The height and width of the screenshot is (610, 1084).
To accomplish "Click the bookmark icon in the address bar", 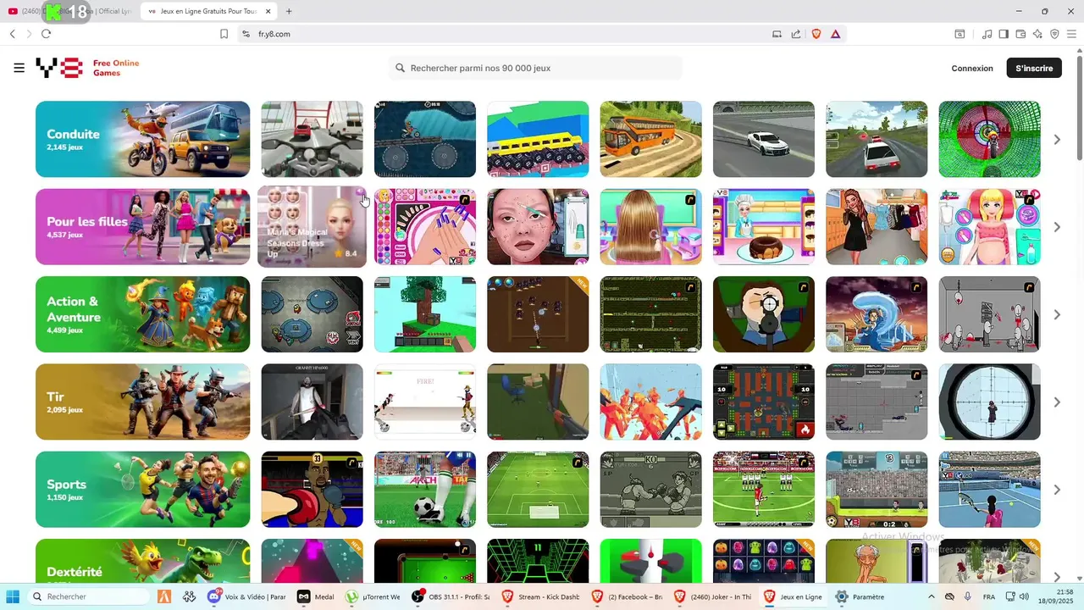I will tap(224, 34).
